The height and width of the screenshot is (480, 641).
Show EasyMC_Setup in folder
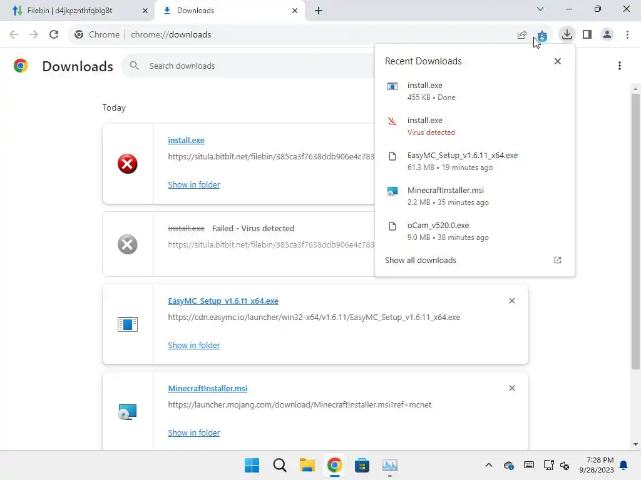[194, 345]
